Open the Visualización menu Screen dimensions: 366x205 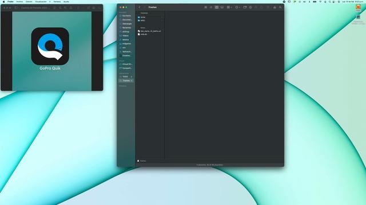coord(41,2)
